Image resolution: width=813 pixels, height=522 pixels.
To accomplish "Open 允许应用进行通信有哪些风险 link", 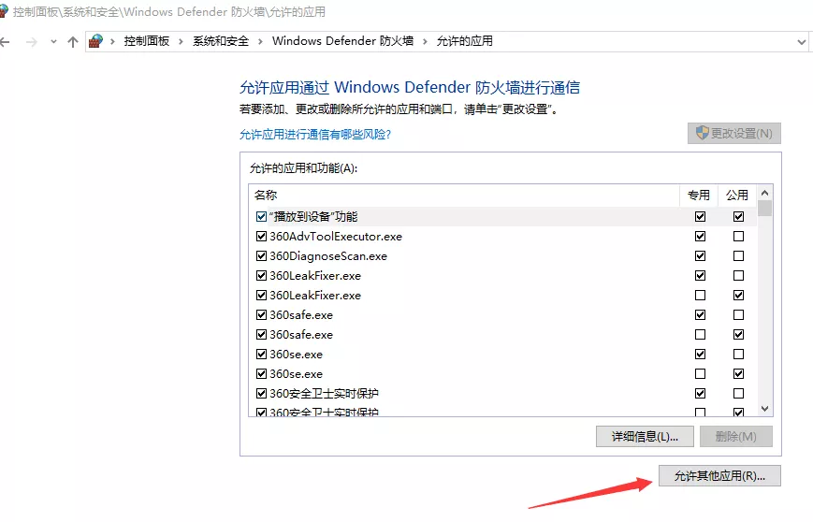I will [x=315, y=135].
